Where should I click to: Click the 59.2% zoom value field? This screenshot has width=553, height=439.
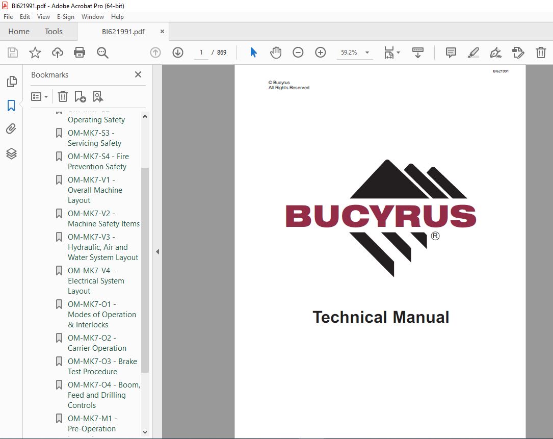click(349, 53)
